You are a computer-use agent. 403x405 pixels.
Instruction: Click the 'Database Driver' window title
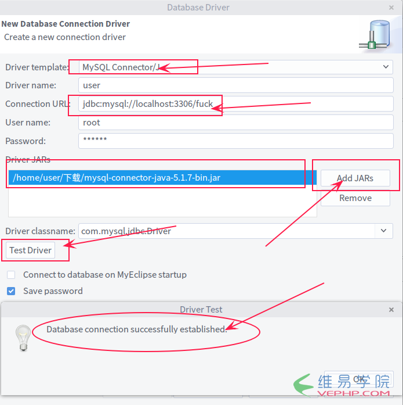click(x=198, y=8)
